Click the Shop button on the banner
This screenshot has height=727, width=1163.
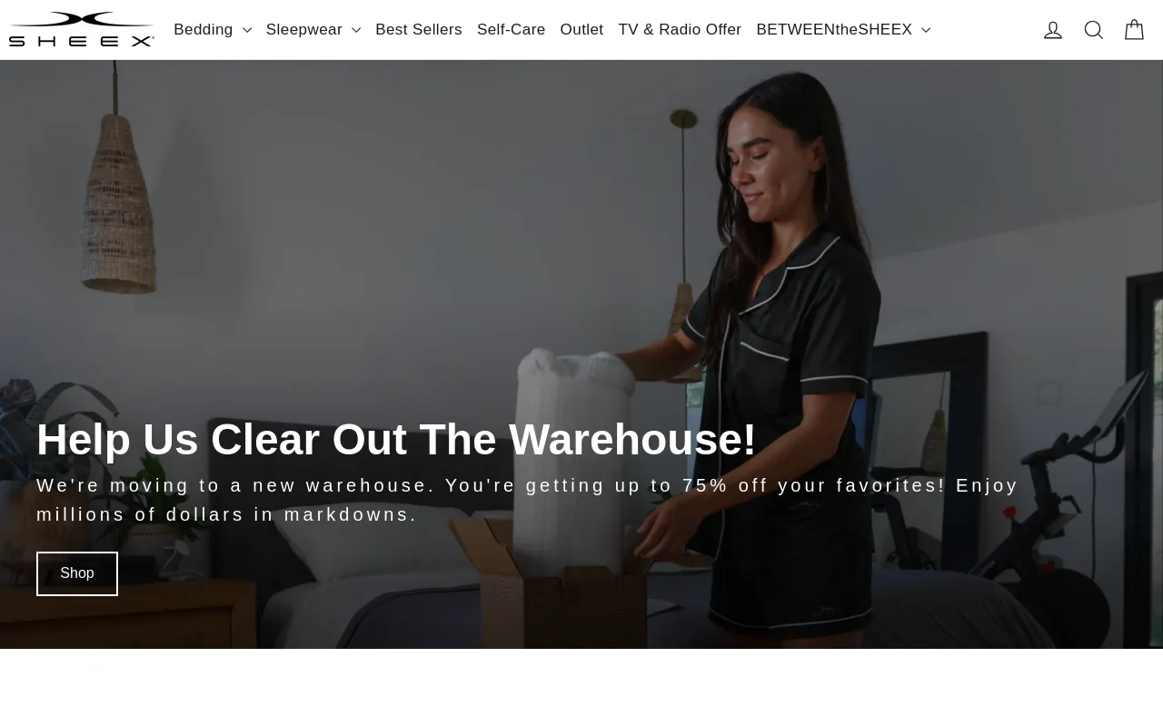coord(77,573)
